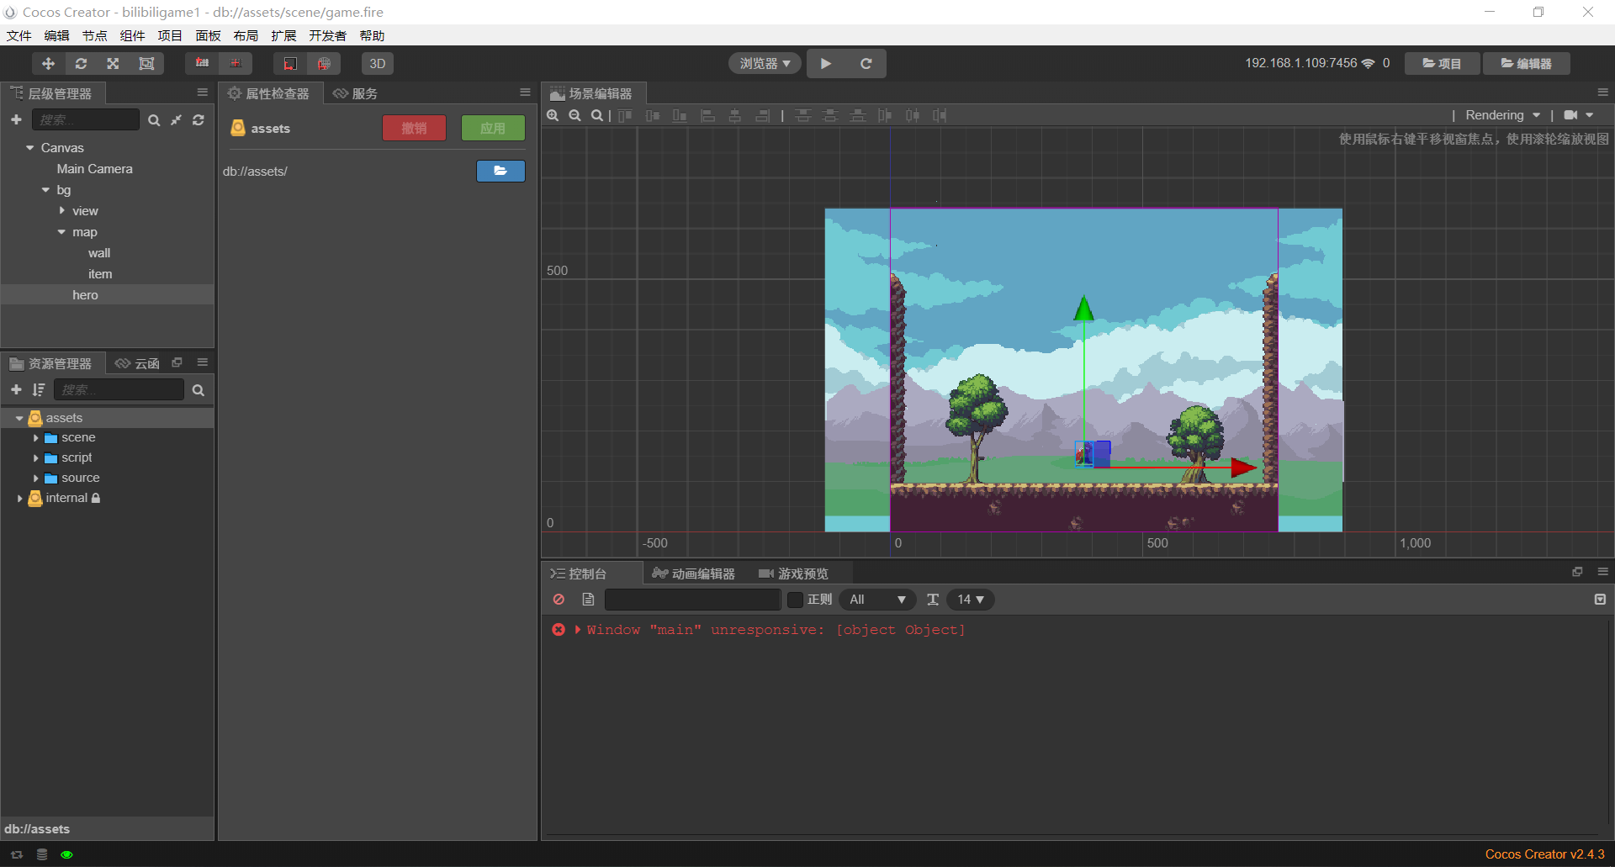1615x867 pixels.
Task: Enable the 正则 regex checkbox
Action: pyautogui.click(x=795, y=600)
